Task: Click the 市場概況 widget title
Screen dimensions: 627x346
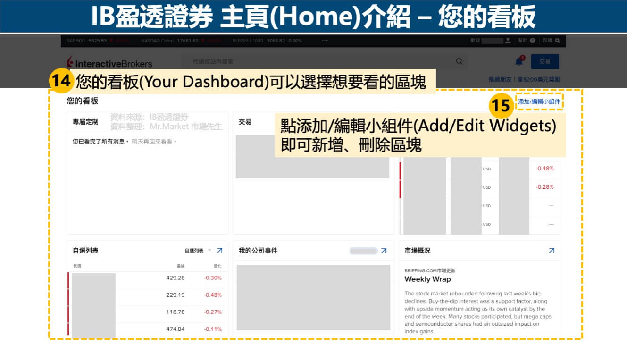Action: pyautogui.click(x=418, y=251)
